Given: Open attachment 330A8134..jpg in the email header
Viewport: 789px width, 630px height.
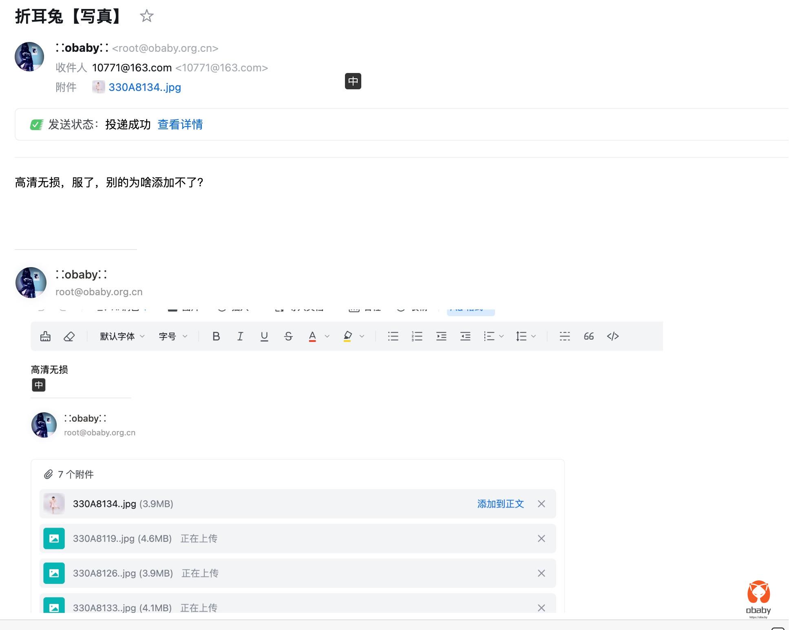Looking at the screenshot, I should coord(145,87).
